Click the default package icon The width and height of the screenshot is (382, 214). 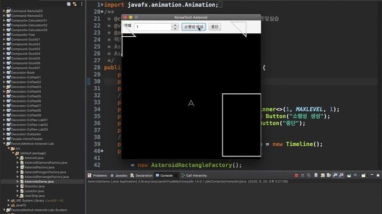[x=17, y=153]
